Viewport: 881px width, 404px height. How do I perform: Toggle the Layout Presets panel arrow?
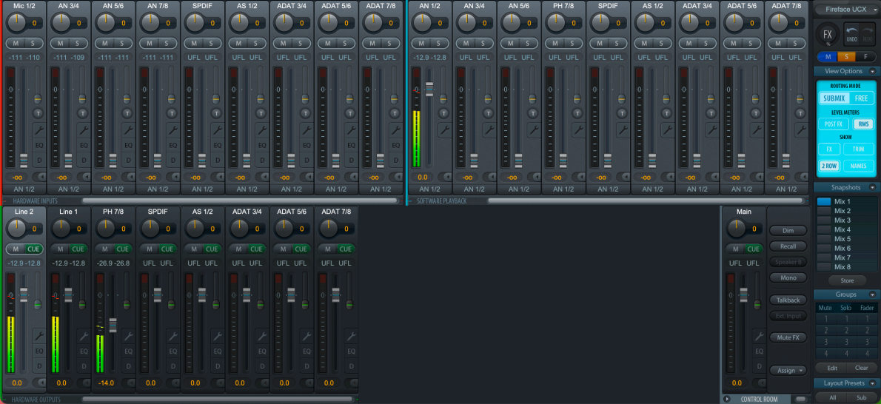[872, 383]
